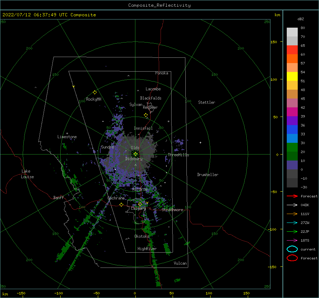
Task: Click the ThreeHills label
Action: (x=178, y=155)
